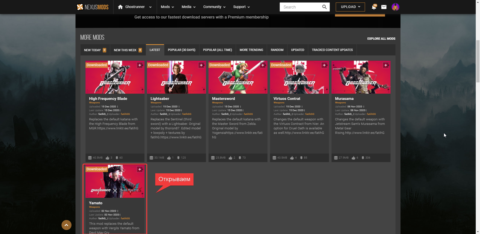The image size is (480, 234).
Task: Click the endorsements thumbs-up icon on Virtuos Contrat
Action: point(292,158)
